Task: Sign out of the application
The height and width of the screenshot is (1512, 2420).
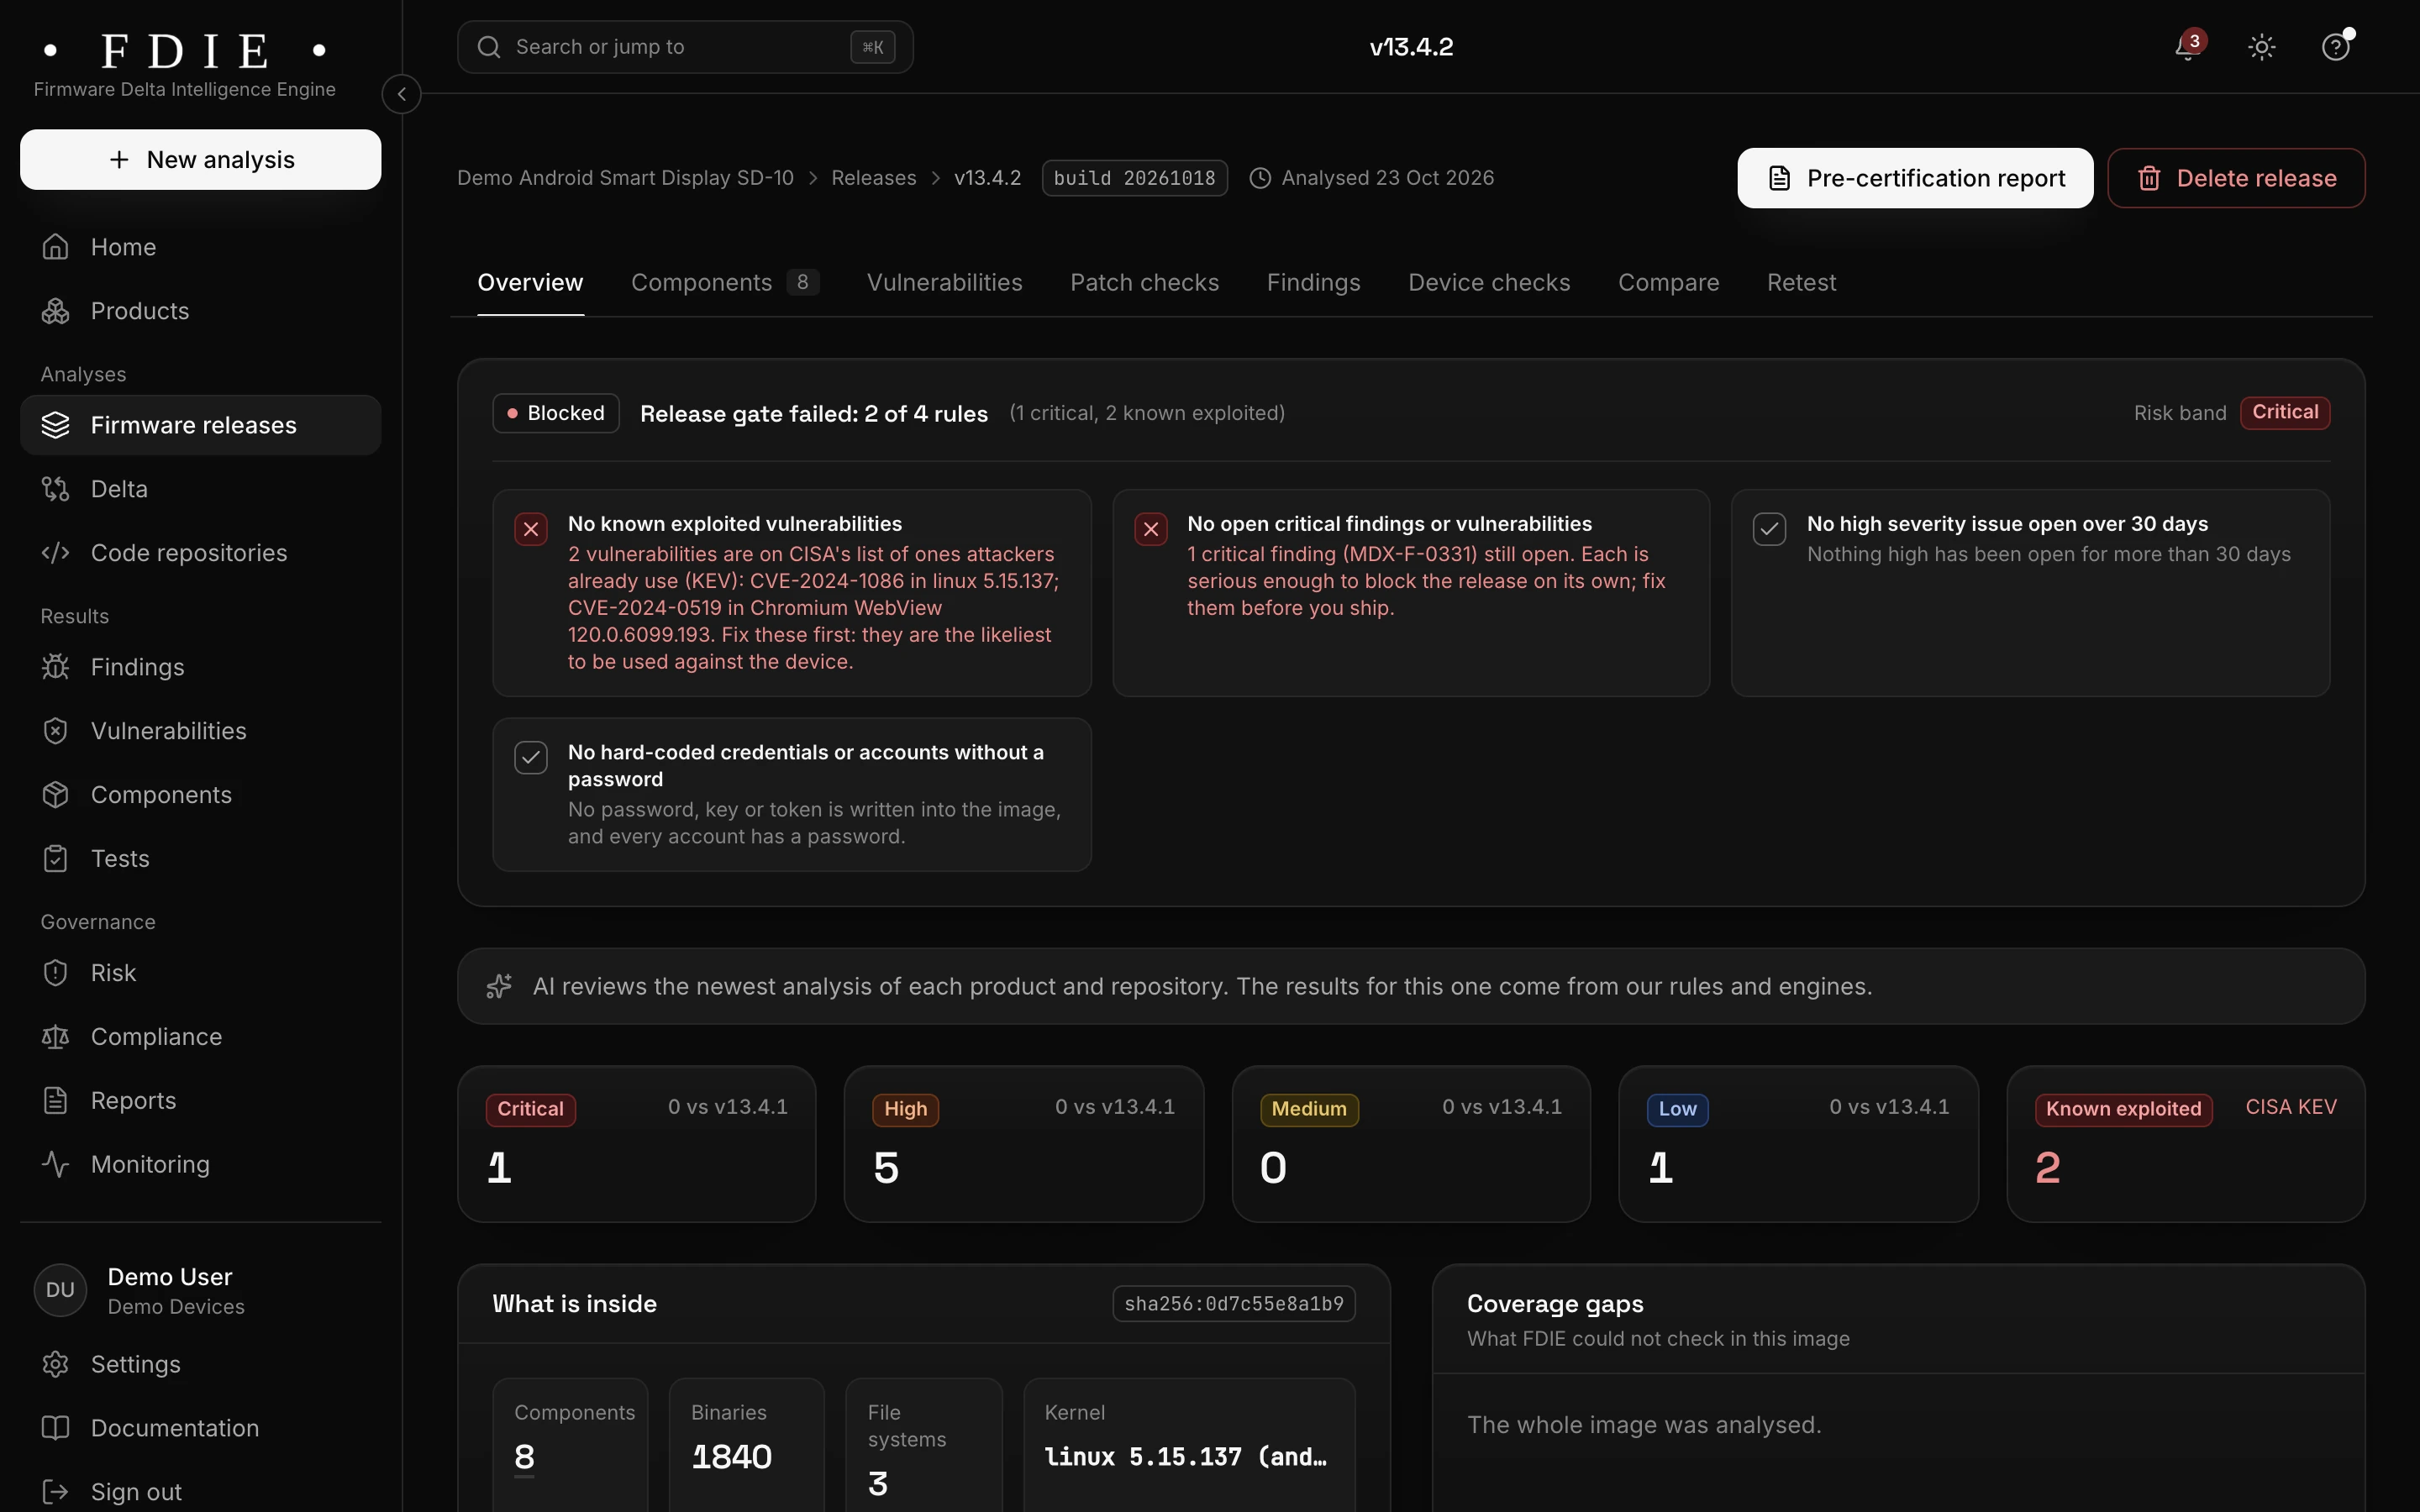Action: coord(201,1492)
